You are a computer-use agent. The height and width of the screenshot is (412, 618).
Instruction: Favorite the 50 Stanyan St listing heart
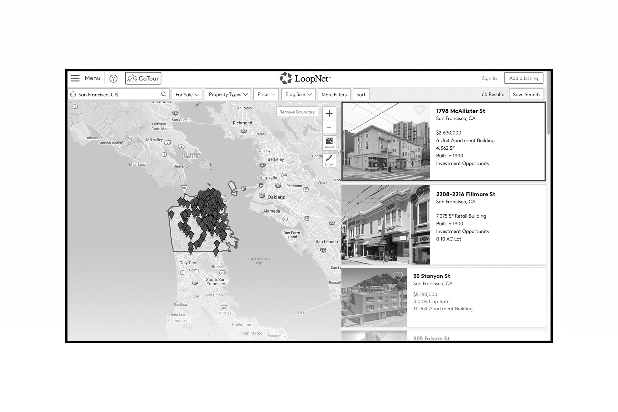pos(398,276)
